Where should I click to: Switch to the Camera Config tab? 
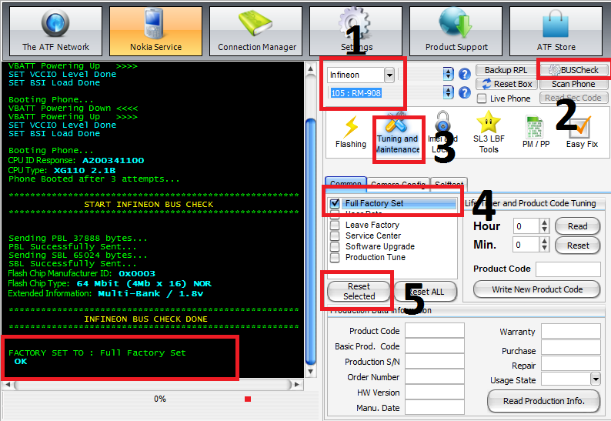397,185
